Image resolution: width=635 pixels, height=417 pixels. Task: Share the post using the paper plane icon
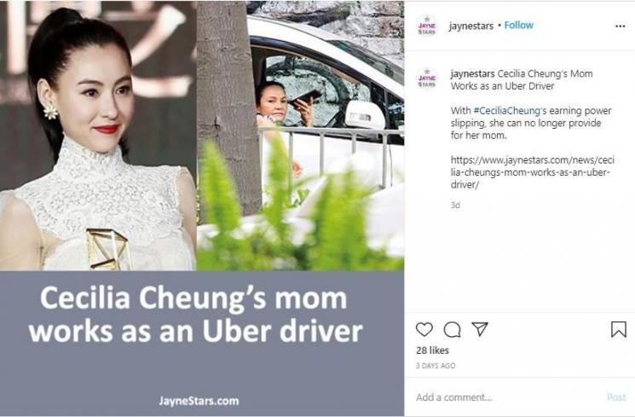[x=480, y=329]
